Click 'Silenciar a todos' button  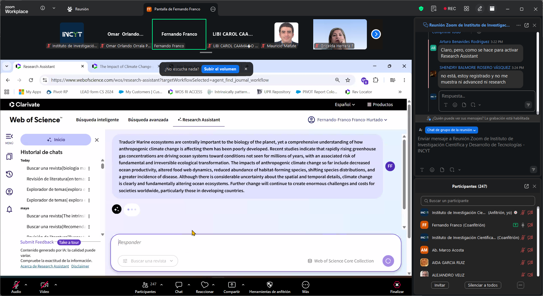point(483,285)
